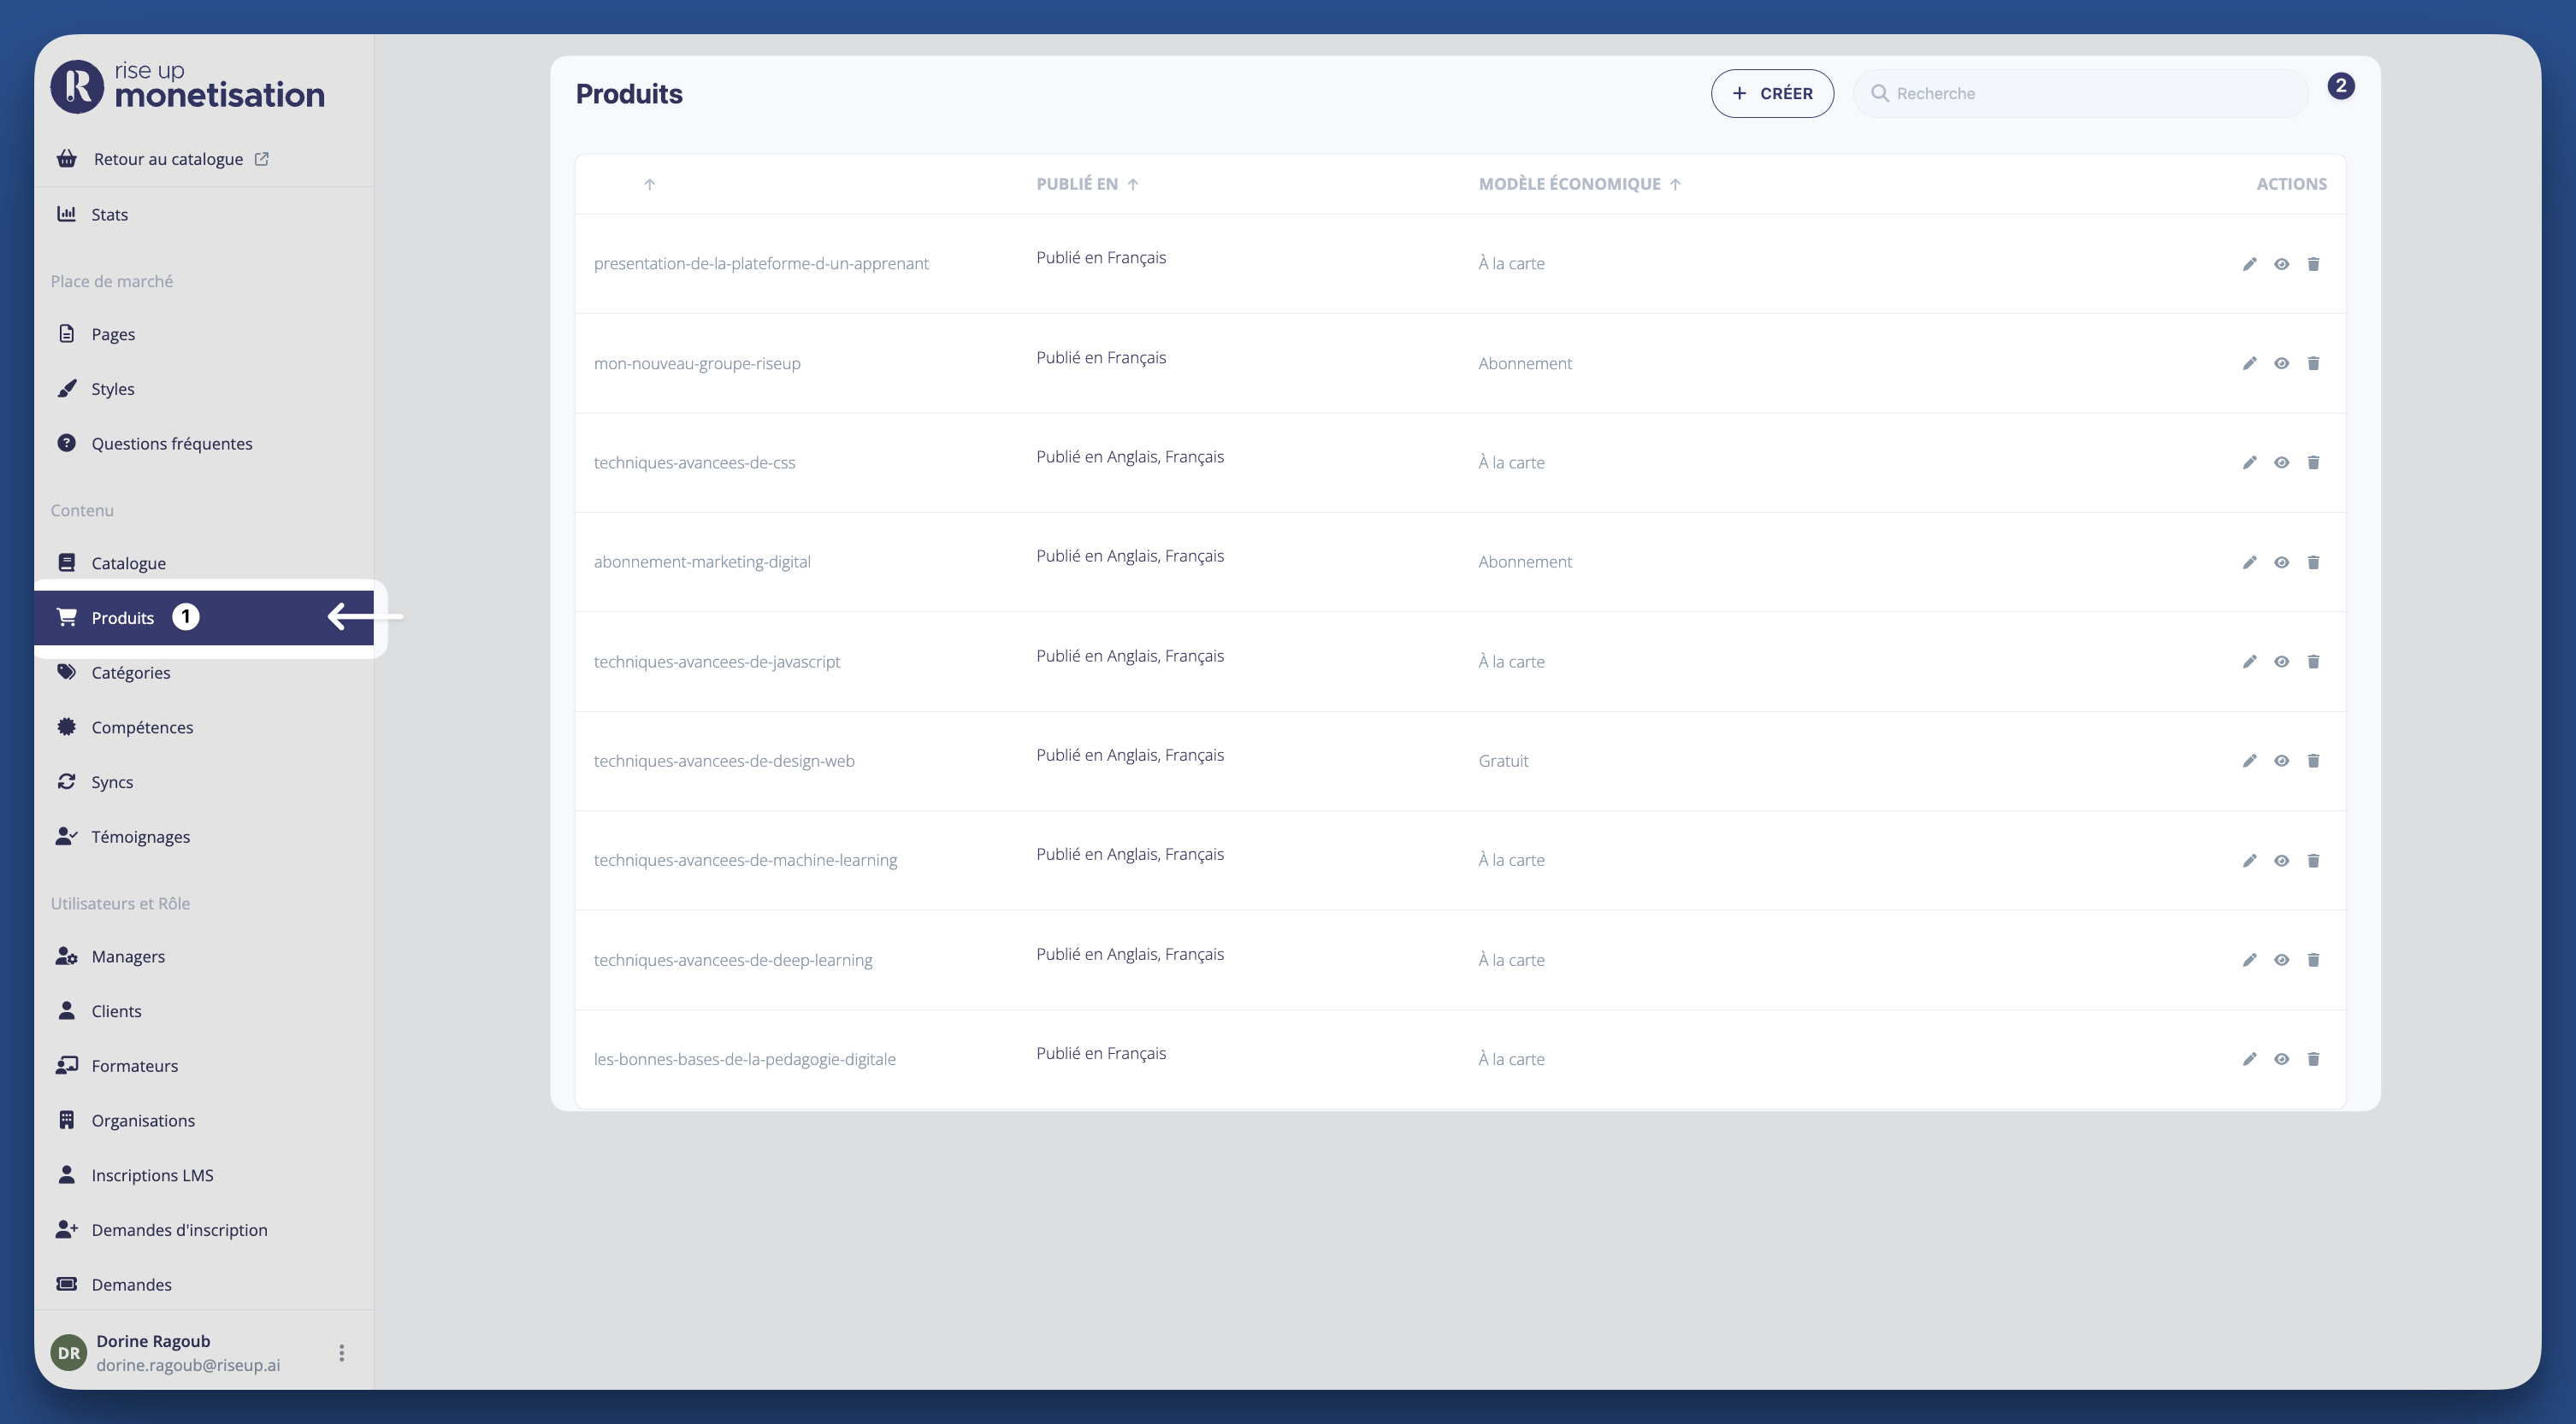The width and height of the screenshot is (2576, 1424).
Task: Sort by the MODÈLE ÉCONOMIQUE column arrow
Action: coord(1675,184)
